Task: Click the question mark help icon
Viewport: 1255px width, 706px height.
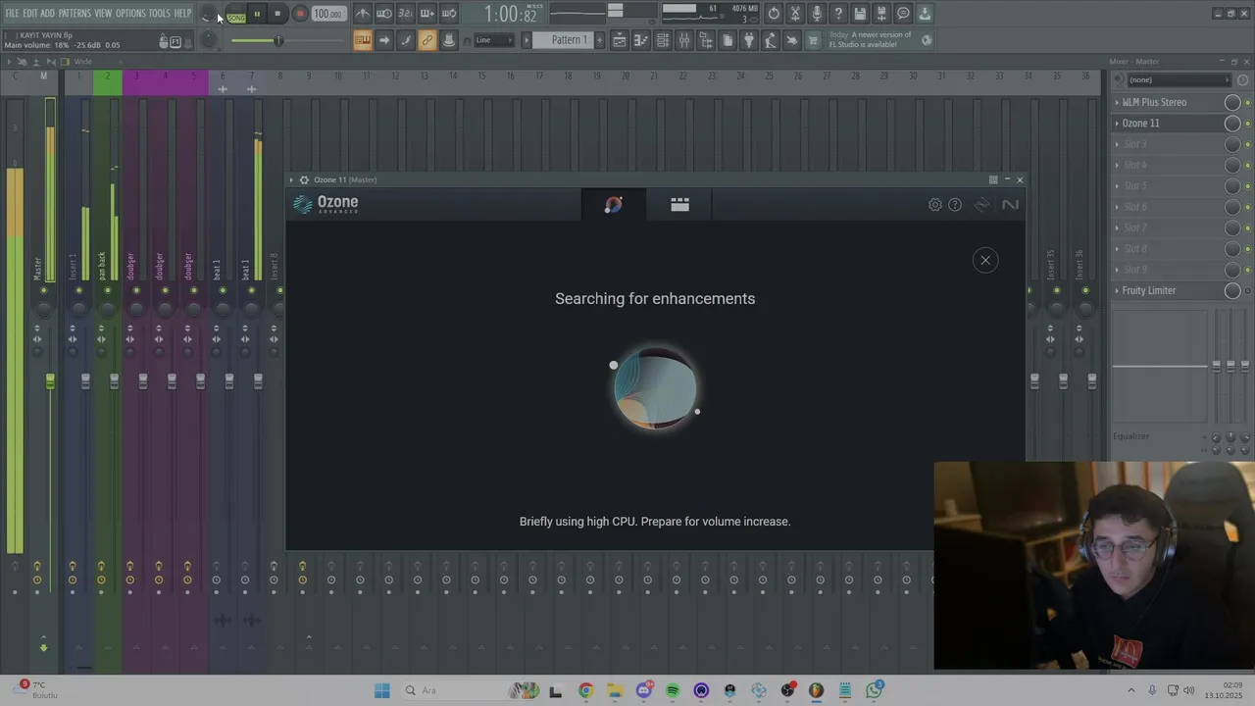Action: (838, 14)
